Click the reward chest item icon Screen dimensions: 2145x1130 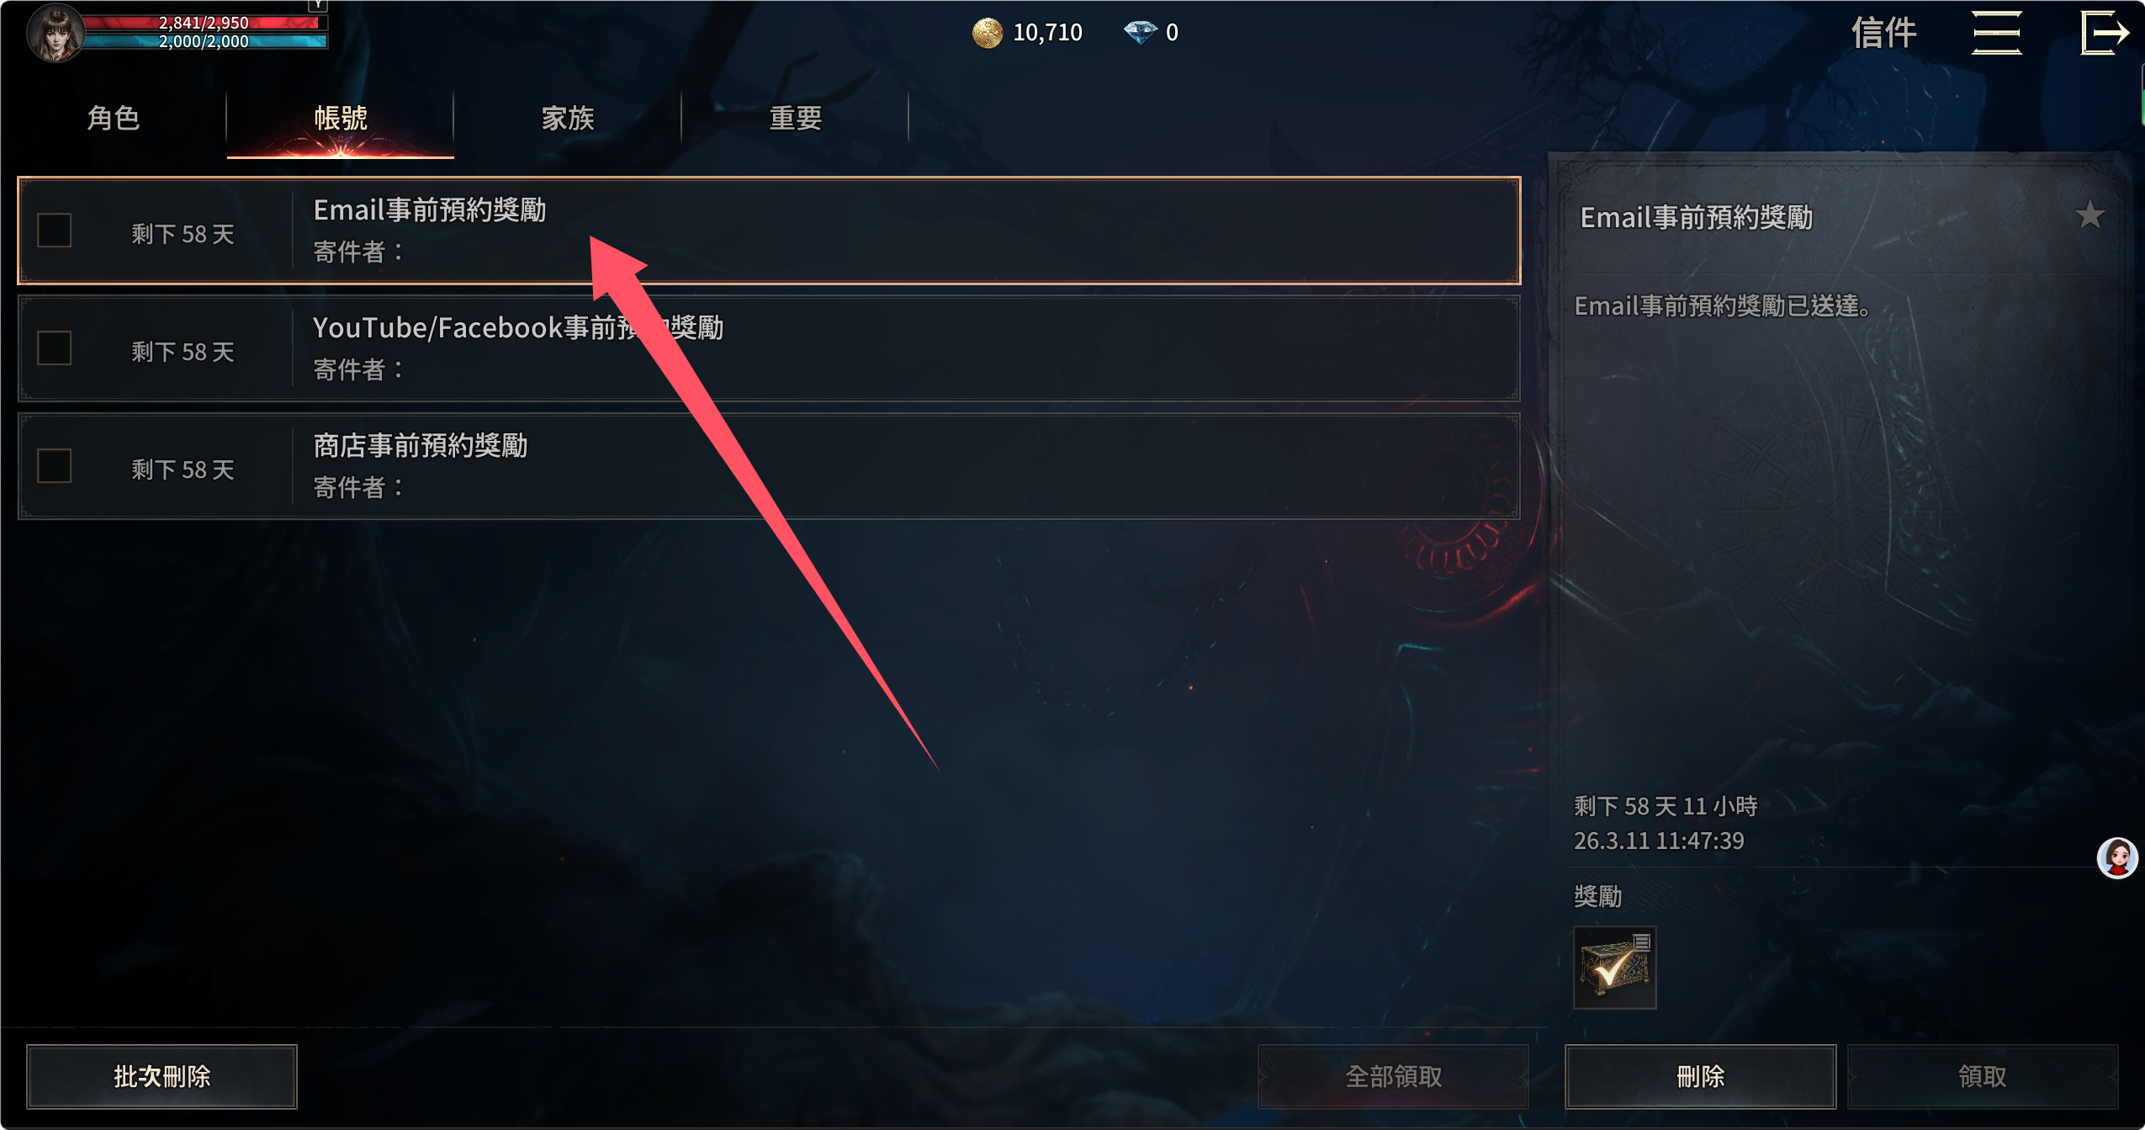pyautogui.click(x=1614, y=967)
